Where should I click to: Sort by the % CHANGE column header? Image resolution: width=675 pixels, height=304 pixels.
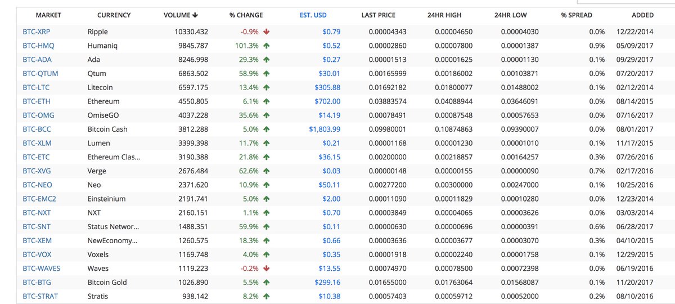pos(246,15)
